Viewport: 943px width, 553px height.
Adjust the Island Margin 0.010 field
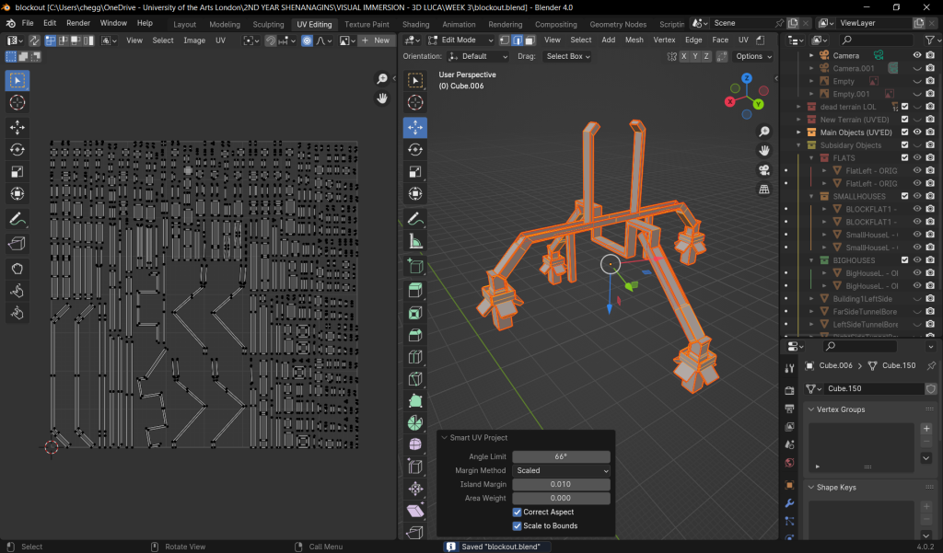(x=561, y=485)
